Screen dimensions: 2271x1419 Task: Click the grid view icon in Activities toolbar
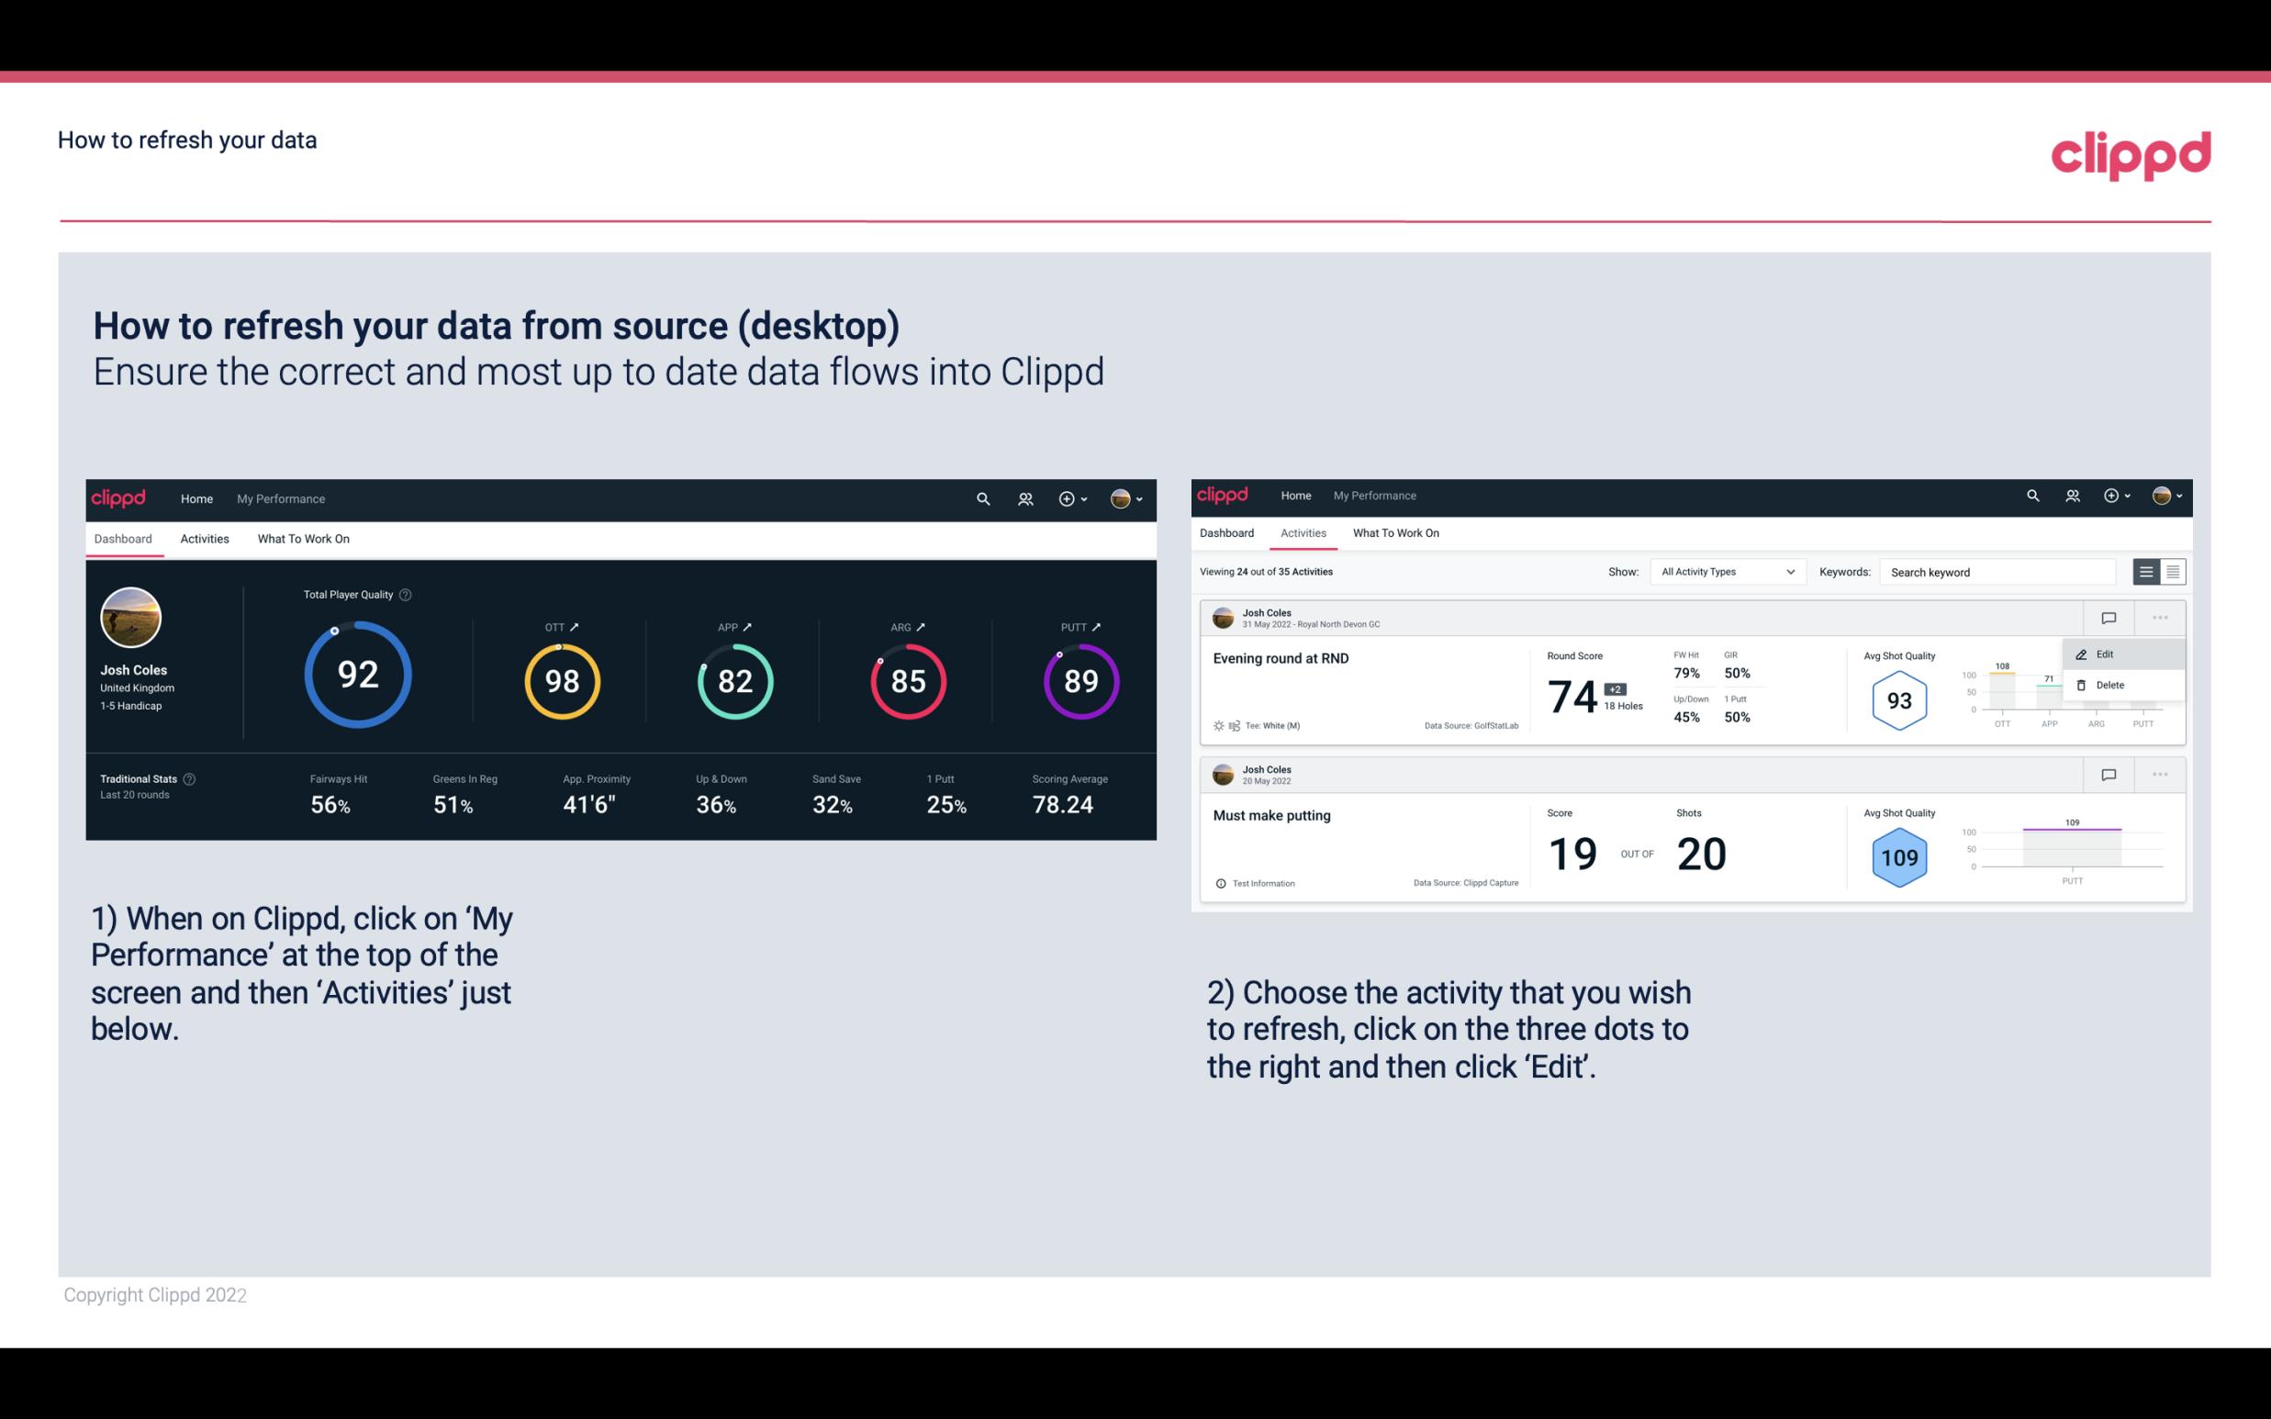2171,572
